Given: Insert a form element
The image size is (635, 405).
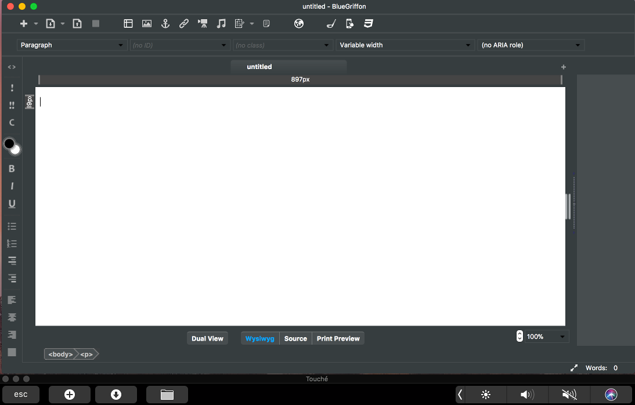Looking at the screenshot, I should 239,23.
